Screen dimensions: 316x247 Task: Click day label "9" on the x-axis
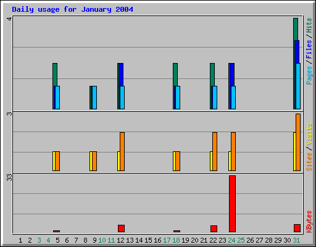pos(94,240)
